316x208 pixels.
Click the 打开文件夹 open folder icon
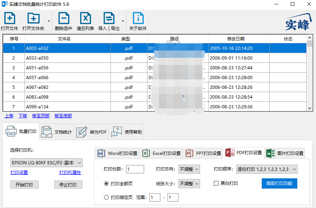coord(34,18)
